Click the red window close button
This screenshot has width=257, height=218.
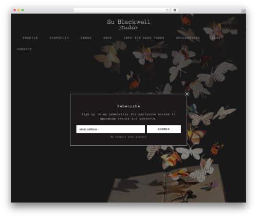(x=15, y=10)
